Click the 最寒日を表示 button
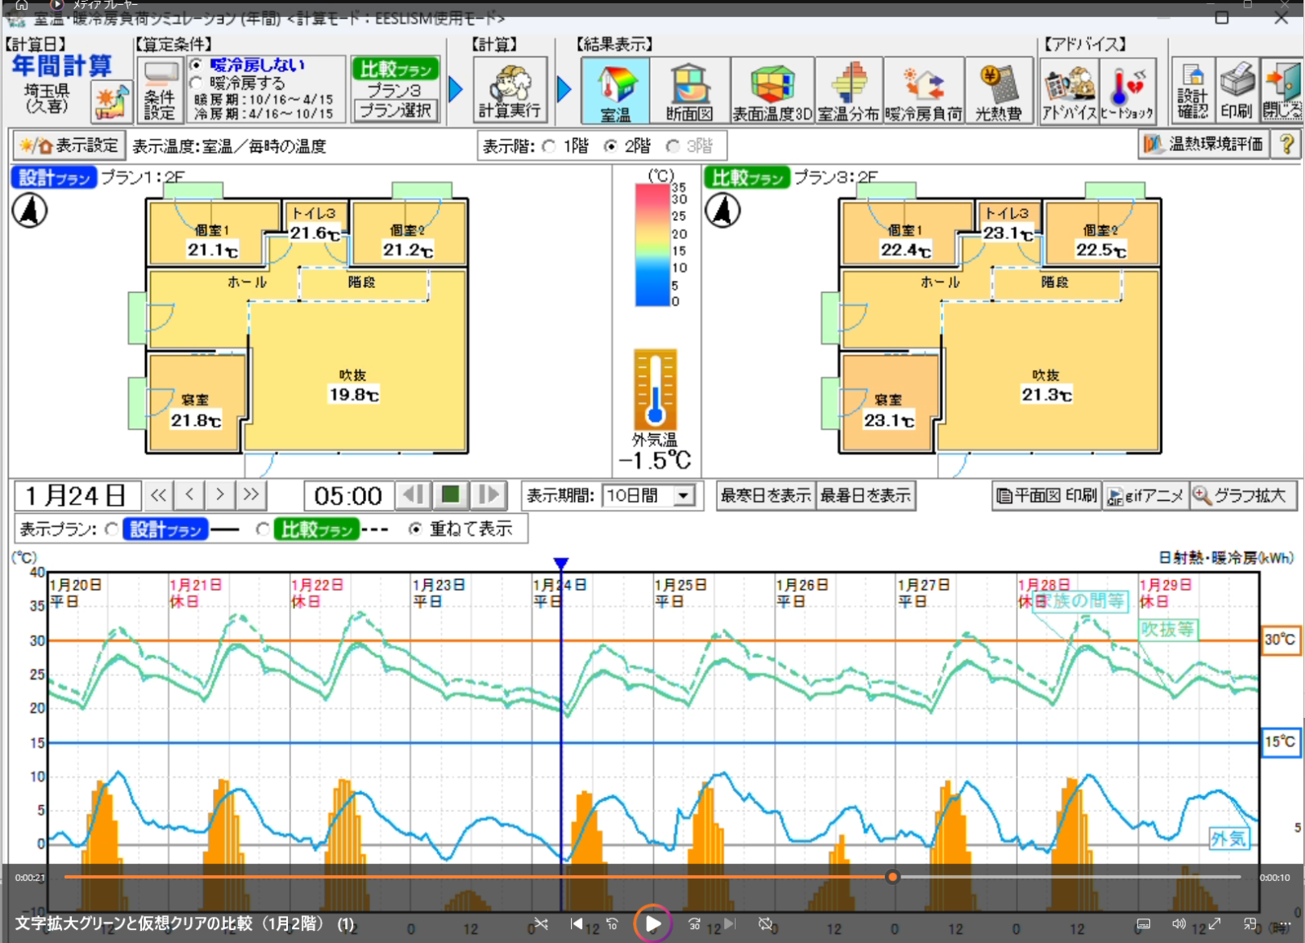 (x=765, y=496)
